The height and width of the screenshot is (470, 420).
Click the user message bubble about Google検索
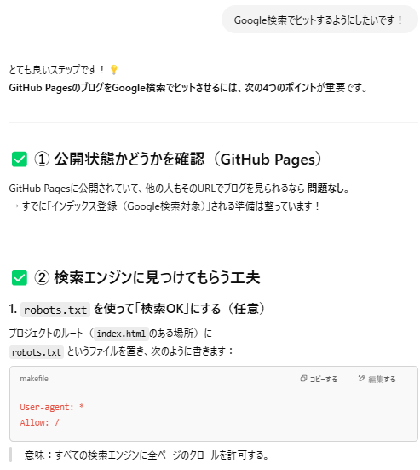click(x=319, y=20)
